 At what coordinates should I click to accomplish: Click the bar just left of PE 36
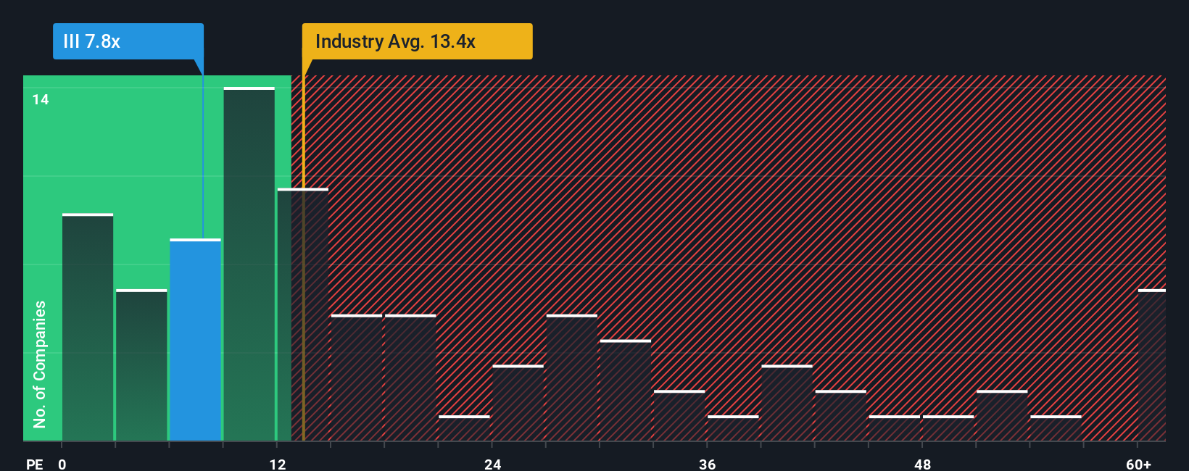coord(679,416)
